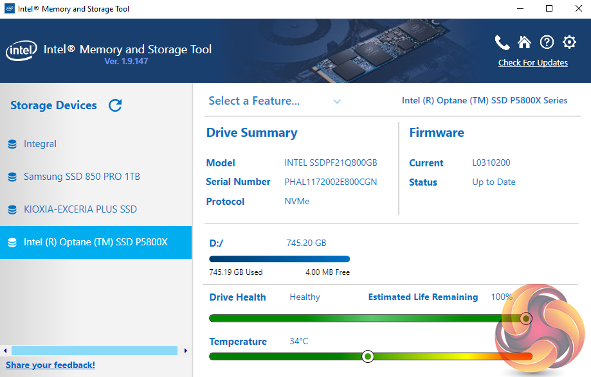The height and width of the screenshot is (377, 591).
Task: Click the D:/ drive capacity usage bar
Action: 279,259
